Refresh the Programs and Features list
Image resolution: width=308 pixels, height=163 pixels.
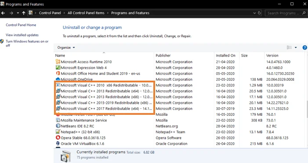pyautogui.click(x=259, y=13)
